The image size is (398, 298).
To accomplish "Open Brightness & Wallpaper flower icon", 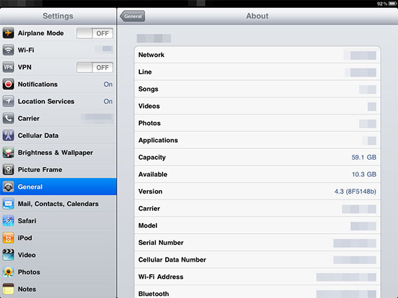I will coord(8,152).
